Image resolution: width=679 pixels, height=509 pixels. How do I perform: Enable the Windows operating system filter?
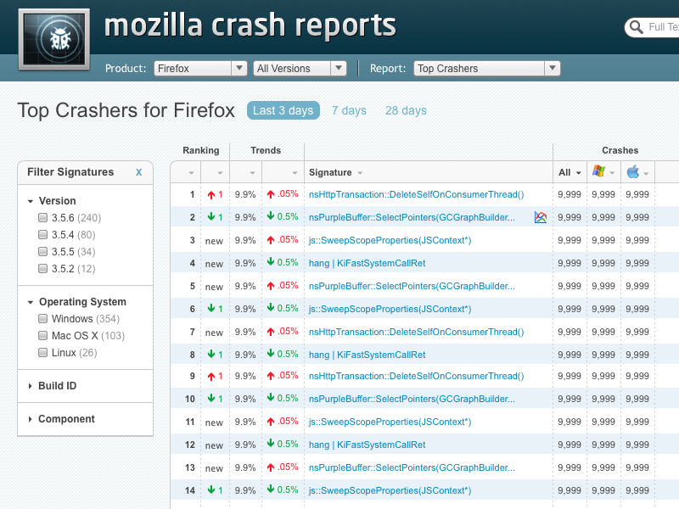(x=43, y=319)
